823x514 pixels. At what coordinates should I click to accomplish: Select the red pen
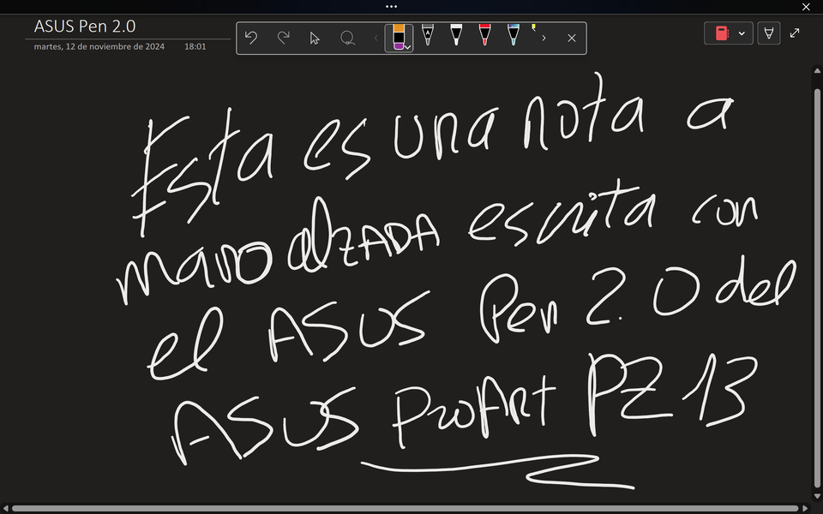484,35
